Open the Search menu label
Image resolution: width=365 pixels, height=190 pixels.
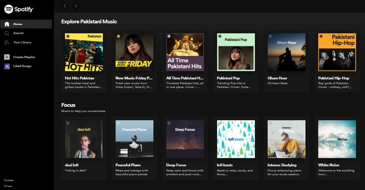(x=18, y=33)
